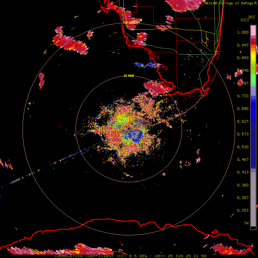
Task: Click the 0.520 scale value
Action: pos(243,147)
